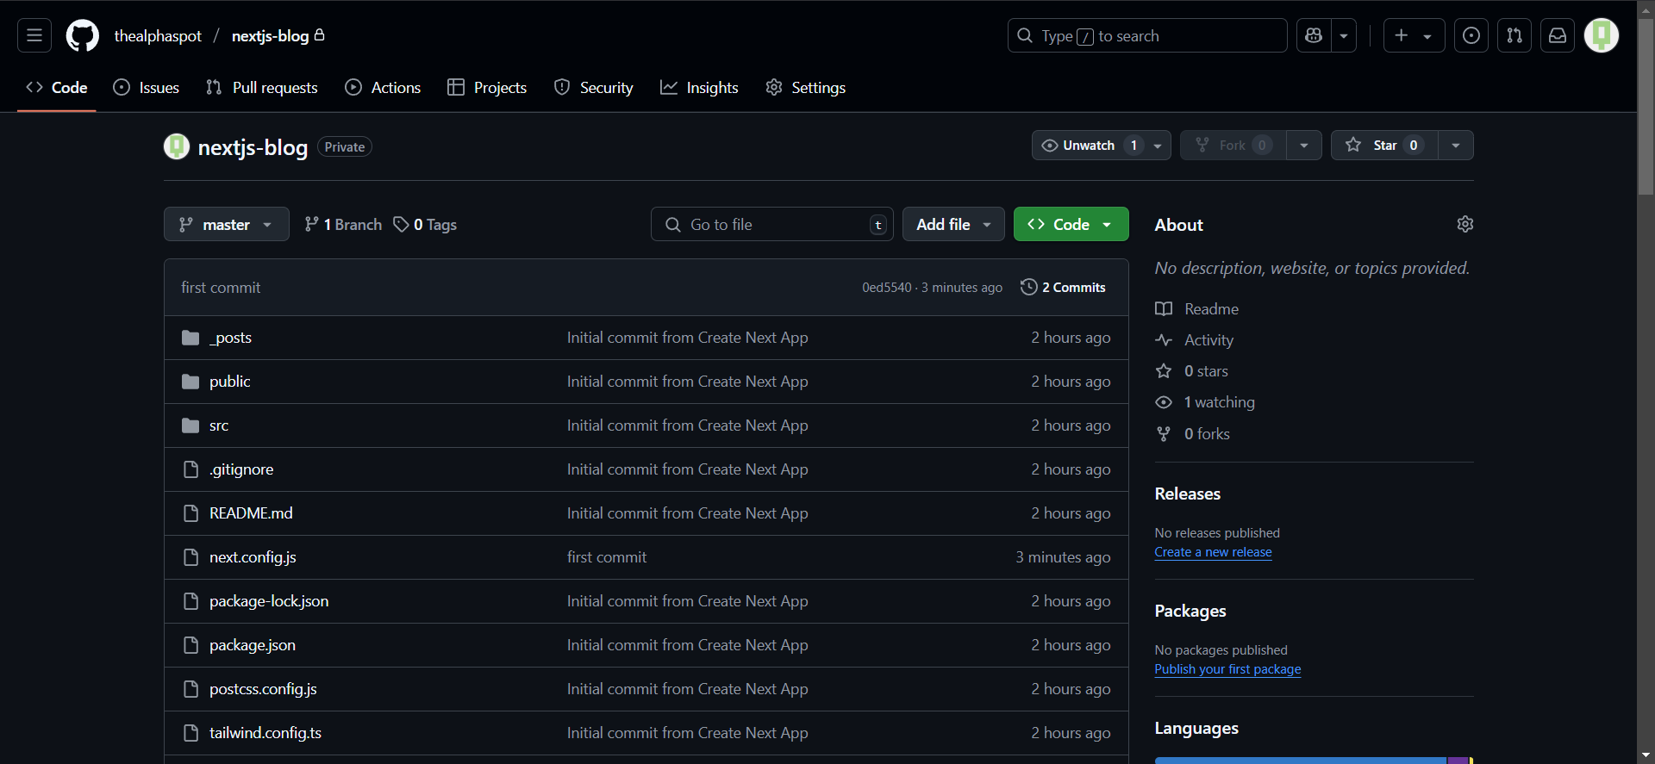The width and height of the screenshot is (1655, 764).
Task: Expand the Copilot dropdown arrow
Action: (1344, 35)
